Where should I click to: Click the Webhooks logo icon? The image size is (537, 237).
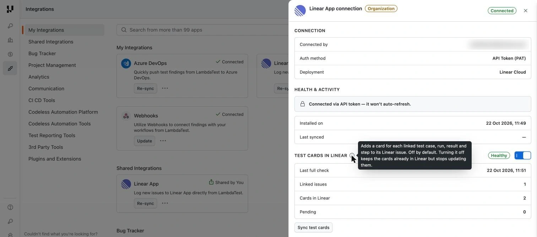coord(126,116)
